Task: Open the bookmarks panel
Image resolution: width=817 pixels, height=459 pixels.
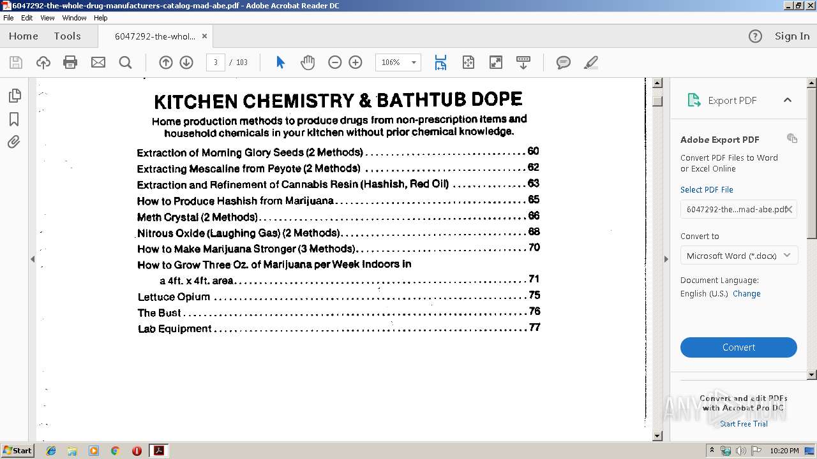Action: tap(14, 119)
